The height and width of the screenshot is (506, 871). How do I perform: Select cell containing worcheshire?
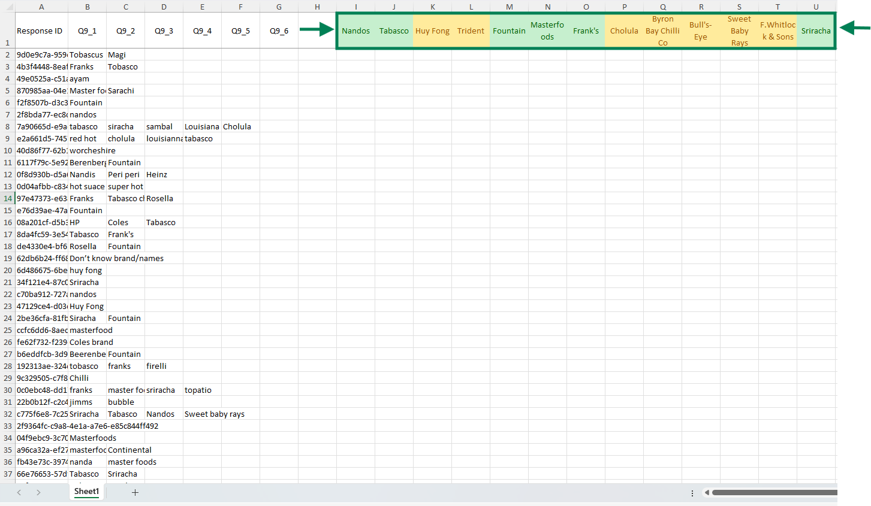pyautogui.click(x=87, y=150)
